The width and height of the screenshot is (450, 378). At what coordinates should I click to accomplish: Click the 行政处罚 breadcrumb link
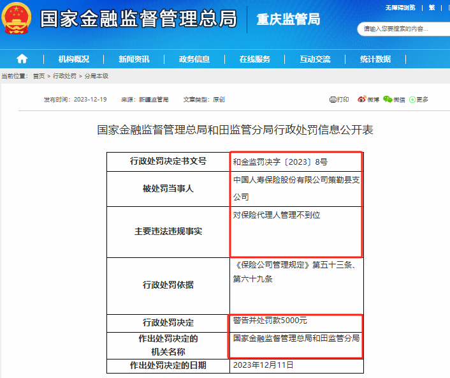pyautogui.click(x=64, y=76)
